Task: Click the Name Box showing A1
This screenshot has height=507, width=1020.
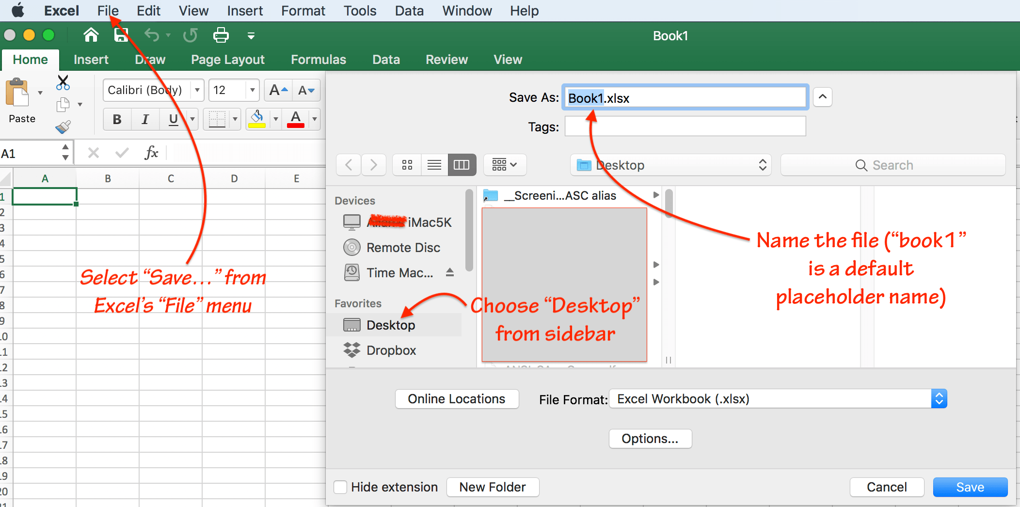Action: point(30,154)
